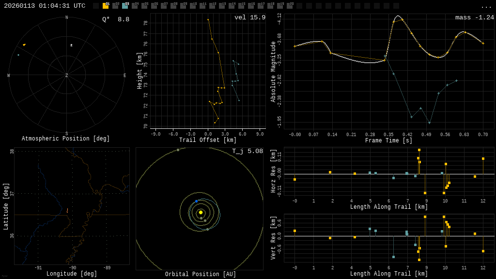Image resolution: width=496 pixels, height=279 pixels.
Task: Click the Q* 8.8 quality readout
Action: [115, 19]
